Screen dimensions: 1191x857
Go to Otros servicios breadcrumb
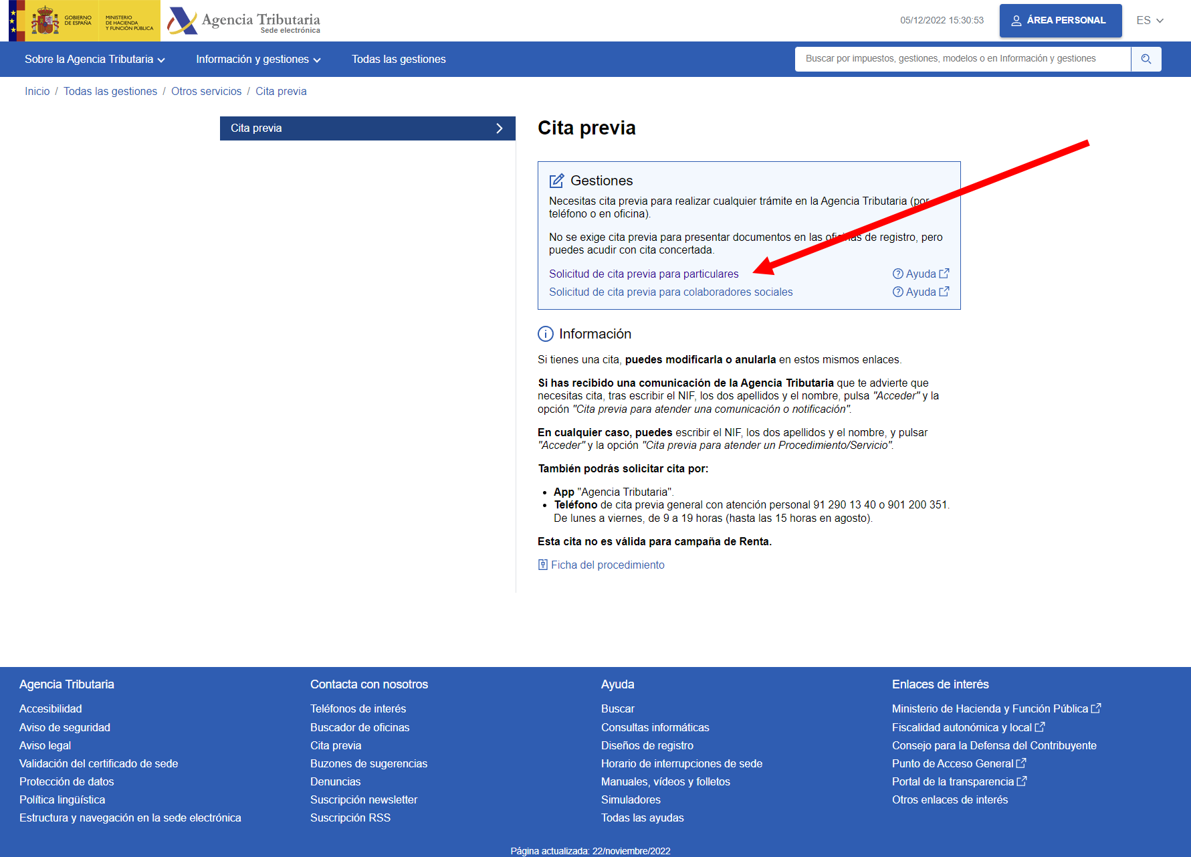tap(206, 91)
